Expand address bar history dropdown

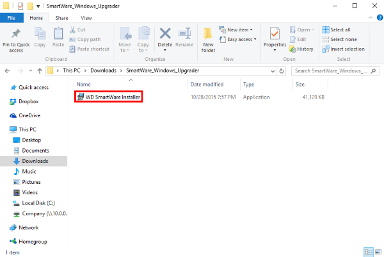273,71
